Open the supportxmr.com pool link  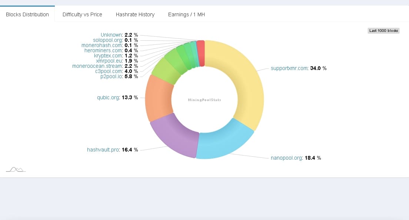coord(289,68)
